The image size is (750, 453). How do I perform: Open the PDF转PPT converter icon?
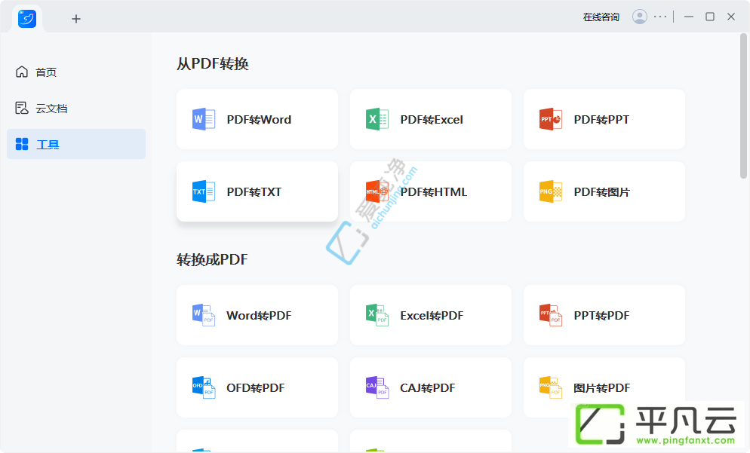point(551,119)
